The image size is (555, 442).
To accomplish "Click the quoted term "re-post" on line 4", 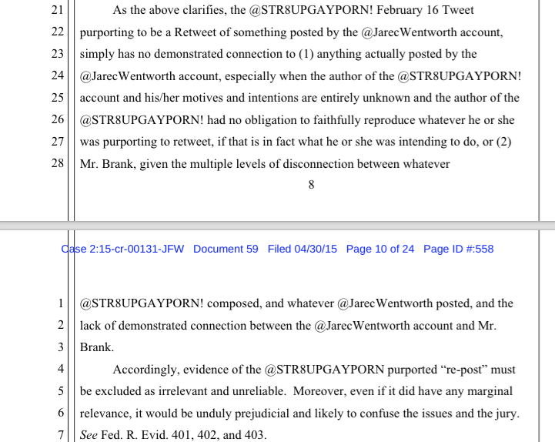I will (464, 370).
